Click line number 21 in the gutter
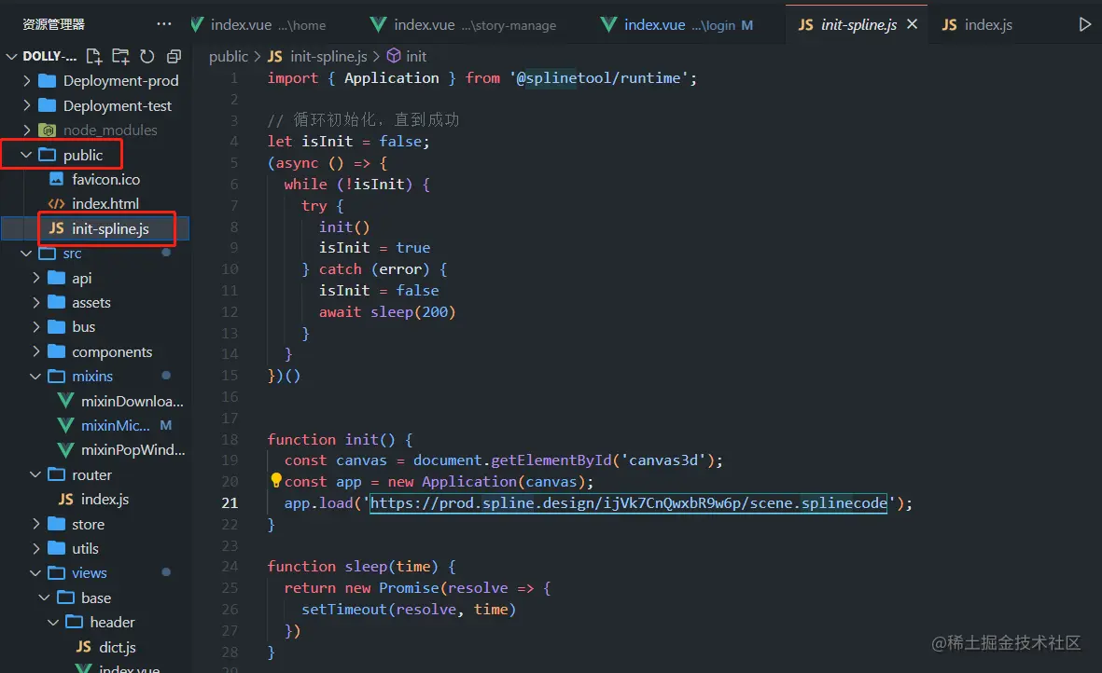Viewport: 1102px width, 673px height. pos(230,502)
